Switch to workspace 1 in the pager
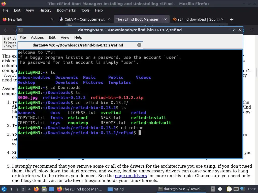Screen dimensions: 258x193 11,189
